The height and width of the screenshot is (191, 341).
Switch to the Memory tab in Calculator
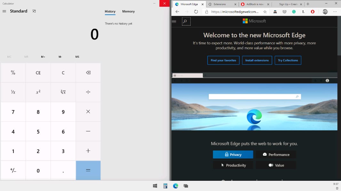128,11
